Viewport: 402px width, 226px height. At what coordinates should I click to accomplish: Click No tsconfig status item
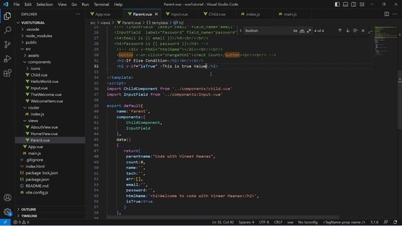(x=308, y=222)
